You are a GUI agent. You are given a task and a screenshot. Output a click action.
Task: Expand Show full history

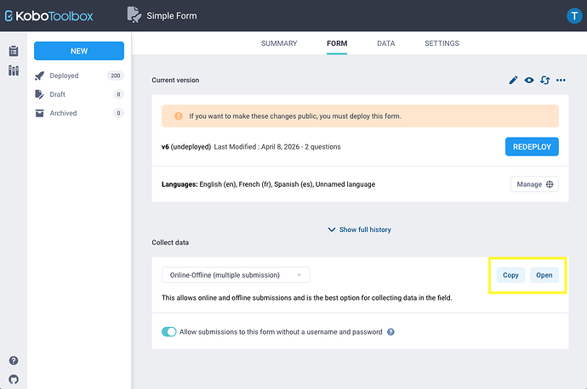point(359,229)
